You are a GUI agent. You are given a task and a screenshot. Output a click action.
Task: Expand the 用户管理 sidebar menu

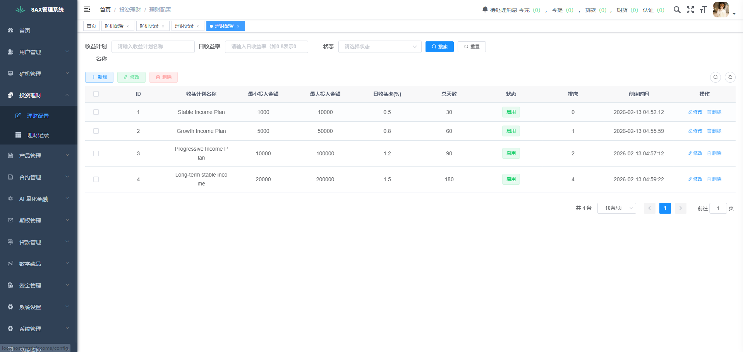tap(38, 52)
